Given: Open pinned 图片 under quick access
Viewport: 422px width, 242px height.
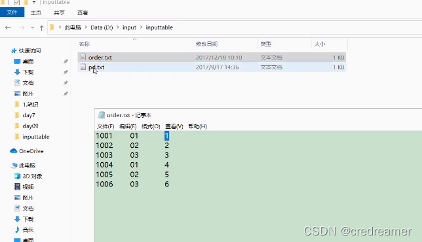Looking at the screenshot, I should point(28,94).
